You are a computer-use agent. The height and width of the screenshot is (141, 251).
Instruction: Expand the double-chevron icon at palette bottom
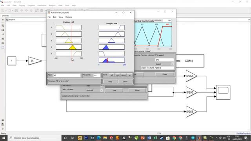point(3,129)
